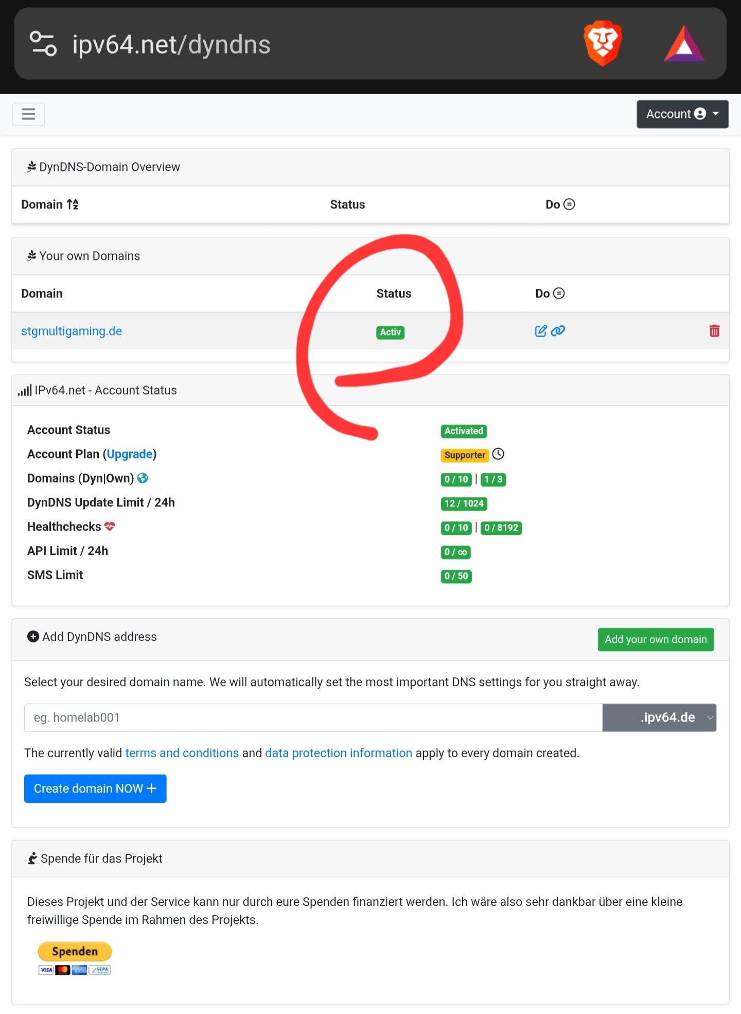Viewport: 741px width, 1014px height.
Task: Expand the Account dropdown menu
Action: click(682, 114)
